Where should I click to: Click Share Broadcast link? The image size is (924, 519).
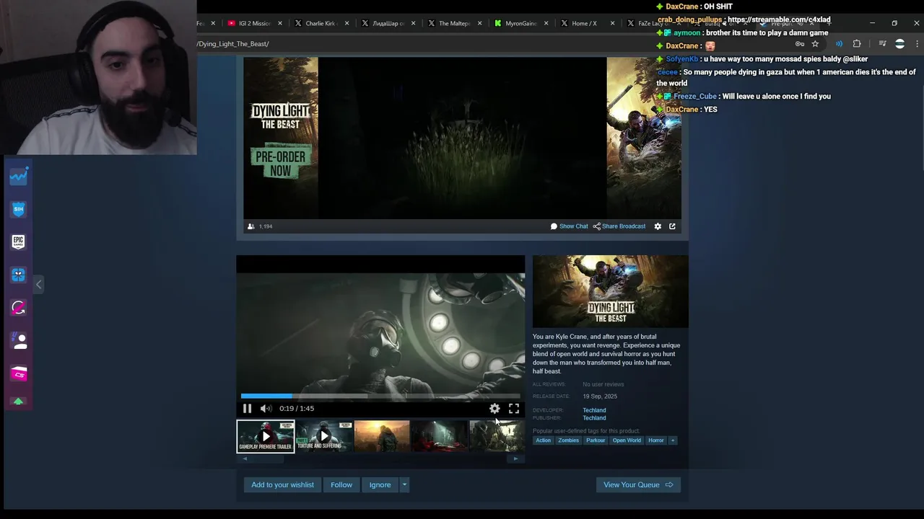(x=619, y=226)
